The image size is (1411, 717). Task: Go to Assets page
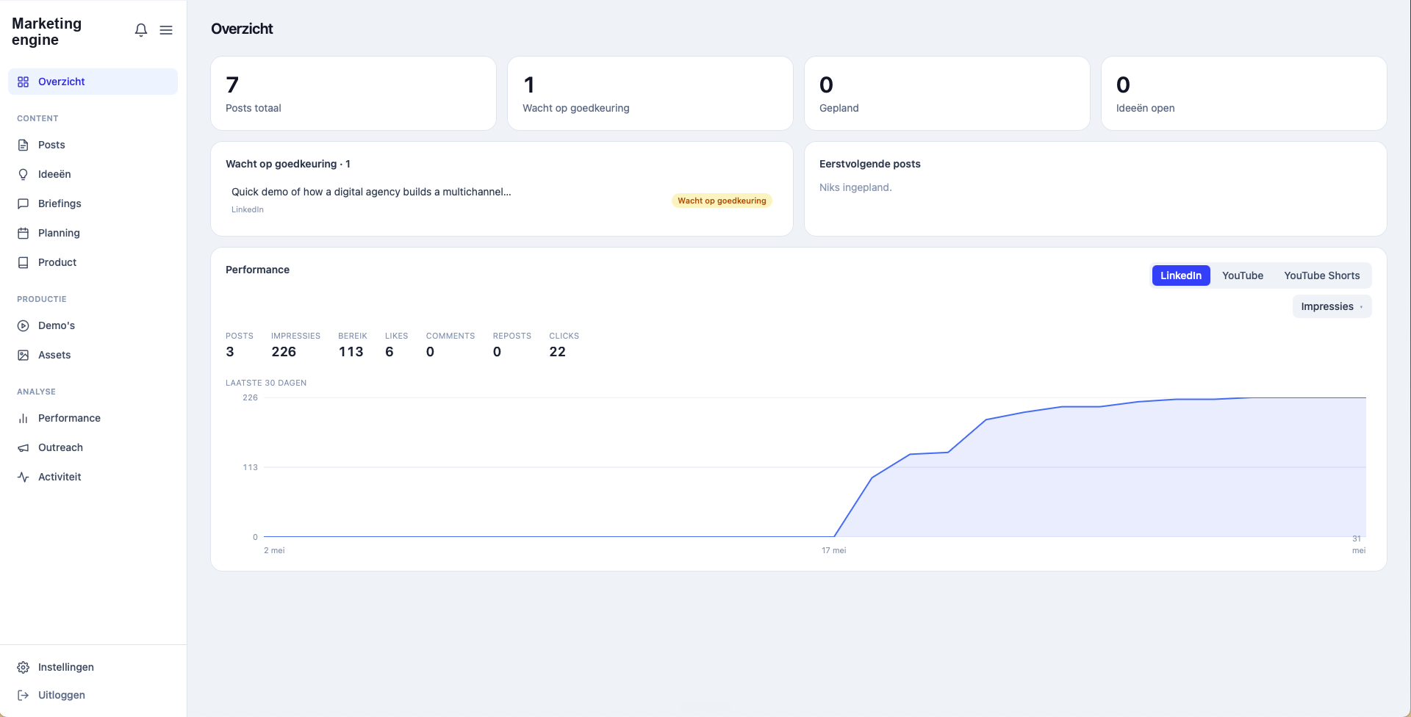(93, 355)
